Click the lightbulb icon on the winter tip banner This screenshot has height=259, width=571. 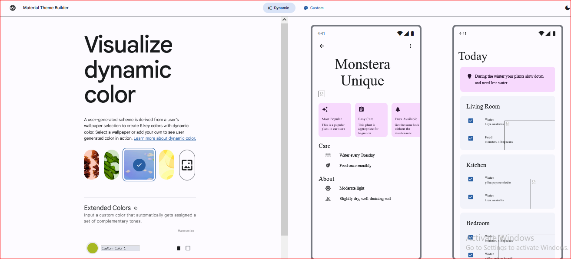(x=469, y=76)
